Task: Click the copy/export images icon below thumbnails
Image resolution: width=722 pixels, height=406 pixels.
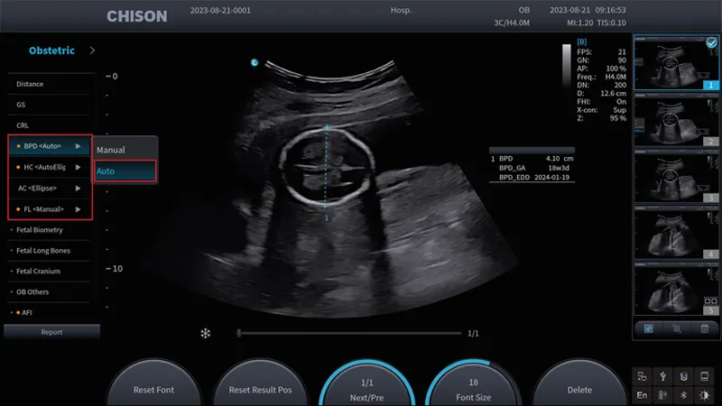Action: (676, 328)
